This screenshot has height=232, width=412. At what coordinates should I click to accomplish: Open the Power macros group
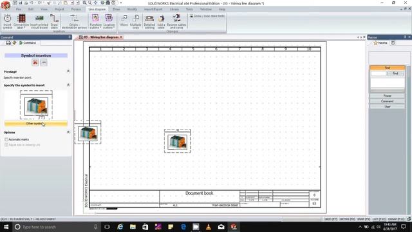[x=388, y=96]
